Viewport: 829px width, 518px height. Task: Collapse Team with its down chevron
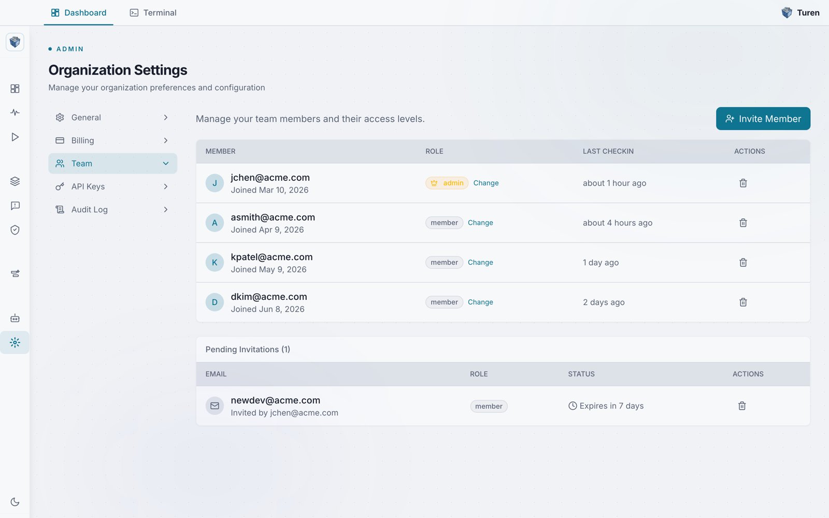click(x=166, y=163)
